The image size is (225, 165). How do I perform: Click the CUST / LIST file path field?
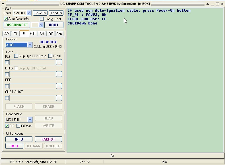pyautogui.click(x=32, y=98)
